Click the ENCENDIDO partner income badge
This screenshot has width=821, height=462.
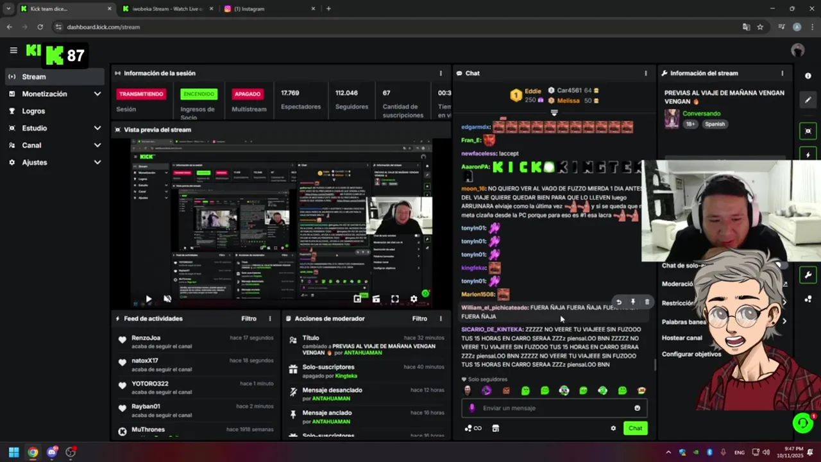[199, 94]
